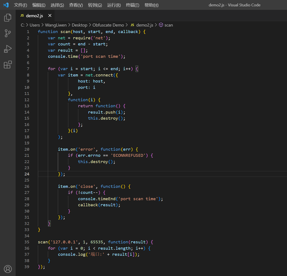The width and height of the screenshot is (287, 276).
Task: Open the Explorer view in activity bar
Action: click(x=8, y=18)
